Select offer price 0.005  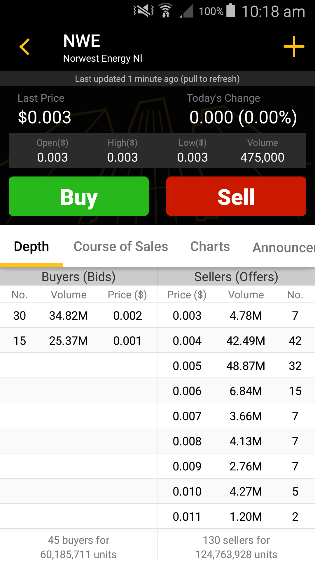[x=187, y=366]
